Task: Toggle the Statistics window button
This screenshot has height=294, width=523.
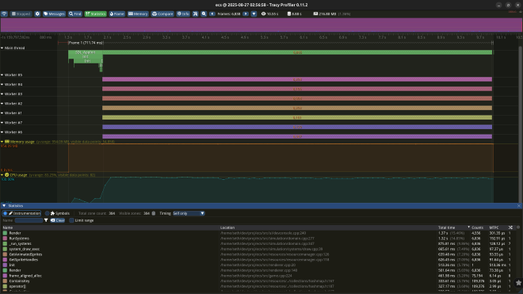Action: pos(95,13)
